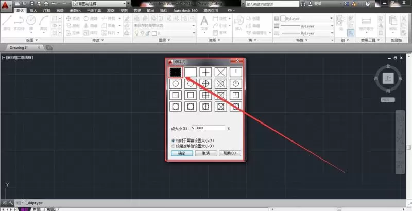412x211 pixels.
Task: Open the AutoCAD application menu logo
Action: [x=6, y=4]
